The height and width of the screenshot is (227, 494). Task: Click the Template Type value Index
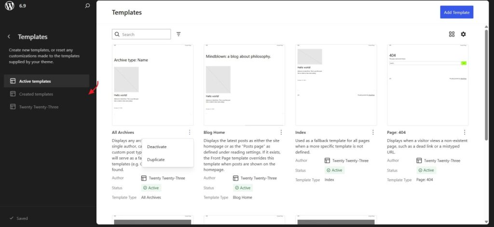click(329, 180)
